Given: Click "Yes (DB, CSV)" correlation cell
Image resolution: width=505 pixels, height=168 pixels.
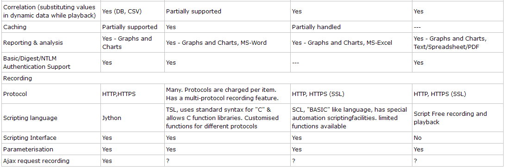Looking at the screenshot, I should (121, 11).
